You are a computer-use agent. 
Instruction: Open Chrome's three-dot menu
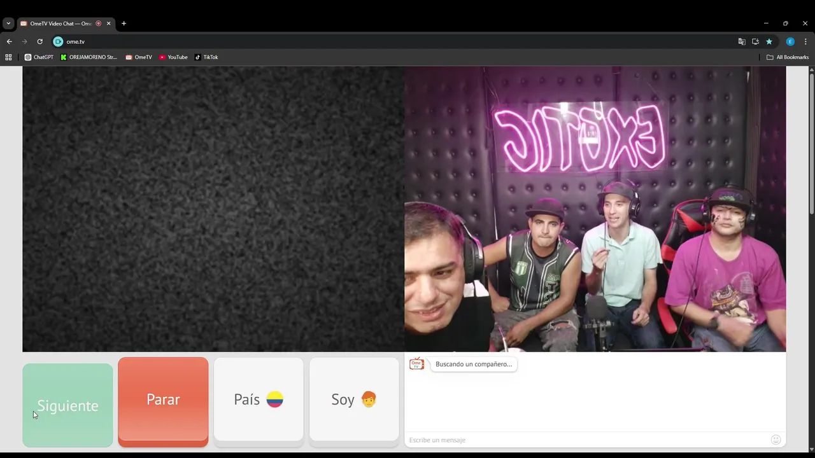tap(805, 41)
